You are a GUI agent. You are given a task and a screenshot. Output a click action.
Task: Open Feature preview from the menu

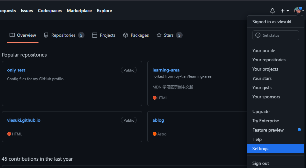275,130
